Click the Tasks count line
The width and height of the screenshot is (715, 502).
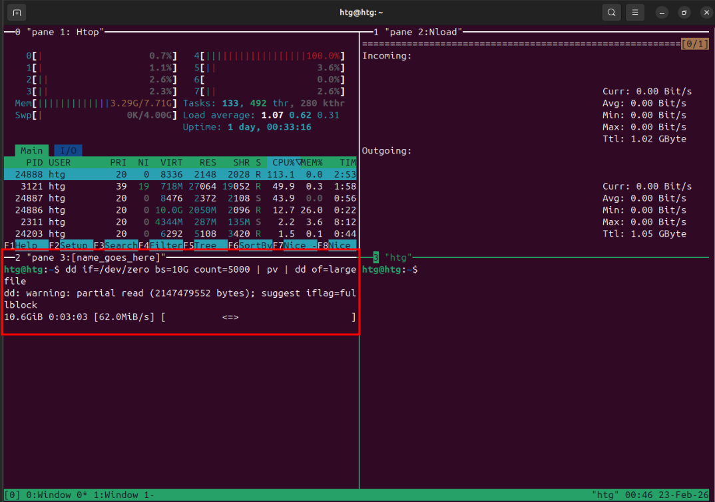click(264, 103)
